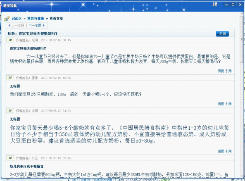Select post number 2# badge
Image resolution: width=245 pixels, height=181 pixels.
pyautogui.click(x=10, y=78)
